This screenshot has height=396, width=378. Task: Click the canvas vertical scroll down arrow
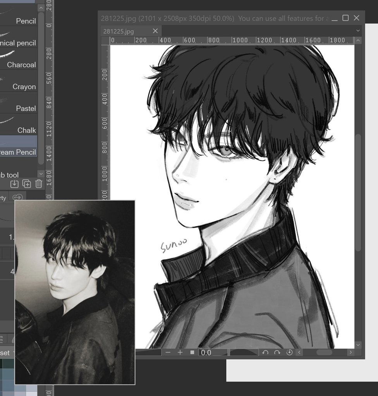pyautogui.click(x=358, y=345)
